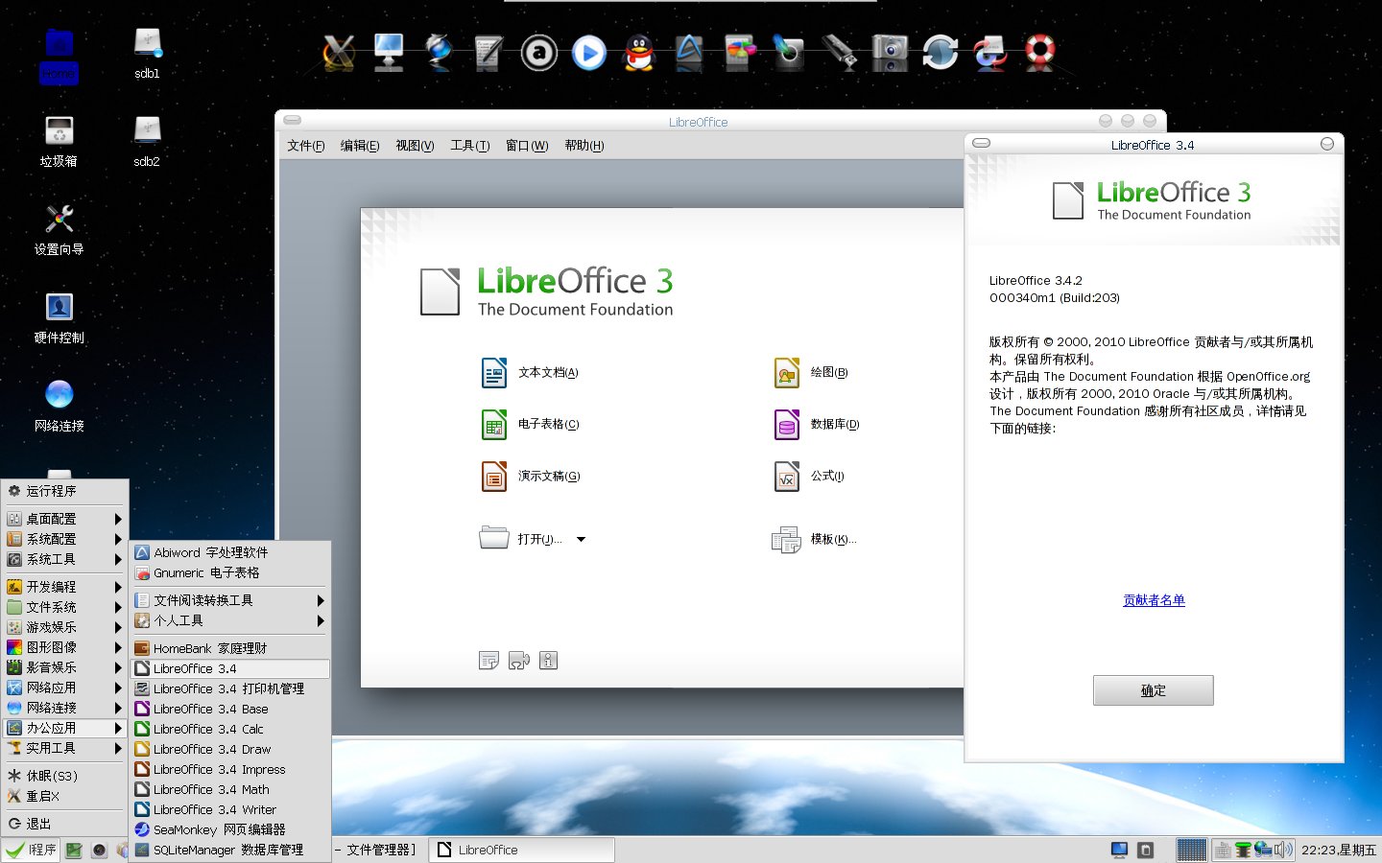Create a new 演示文稿 presentation
Screen dimensions: 1382x863
(530, 476)
